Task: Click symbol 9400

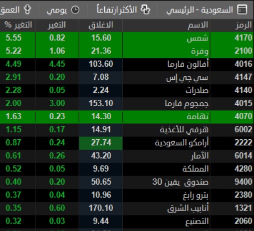Action: click(243, 182)
